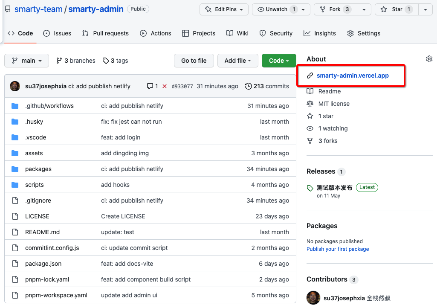Click Publish your first package link

[x=338, y=249]
